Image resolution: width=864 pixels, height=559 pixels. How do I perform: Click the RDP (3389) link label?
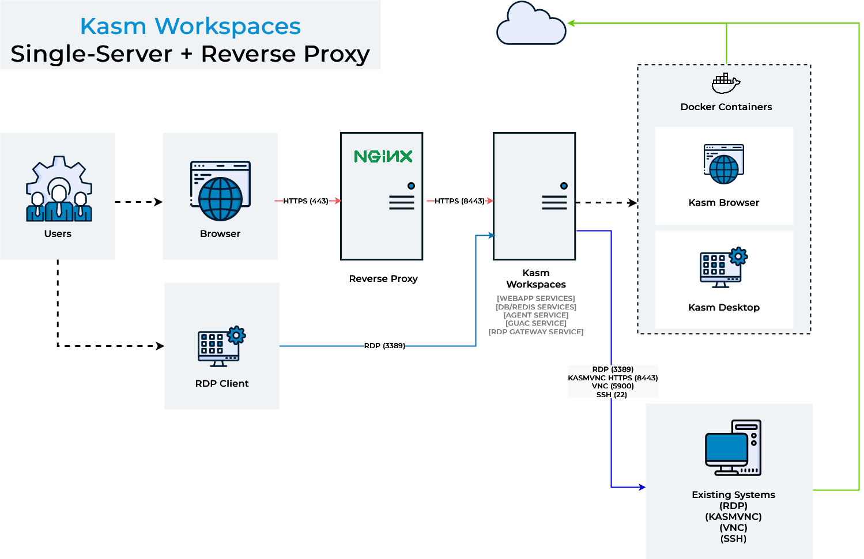click(x=384, y=346)
